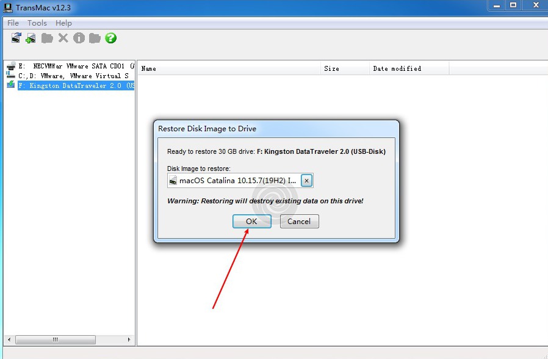Sort by Date modified column header

409,68
